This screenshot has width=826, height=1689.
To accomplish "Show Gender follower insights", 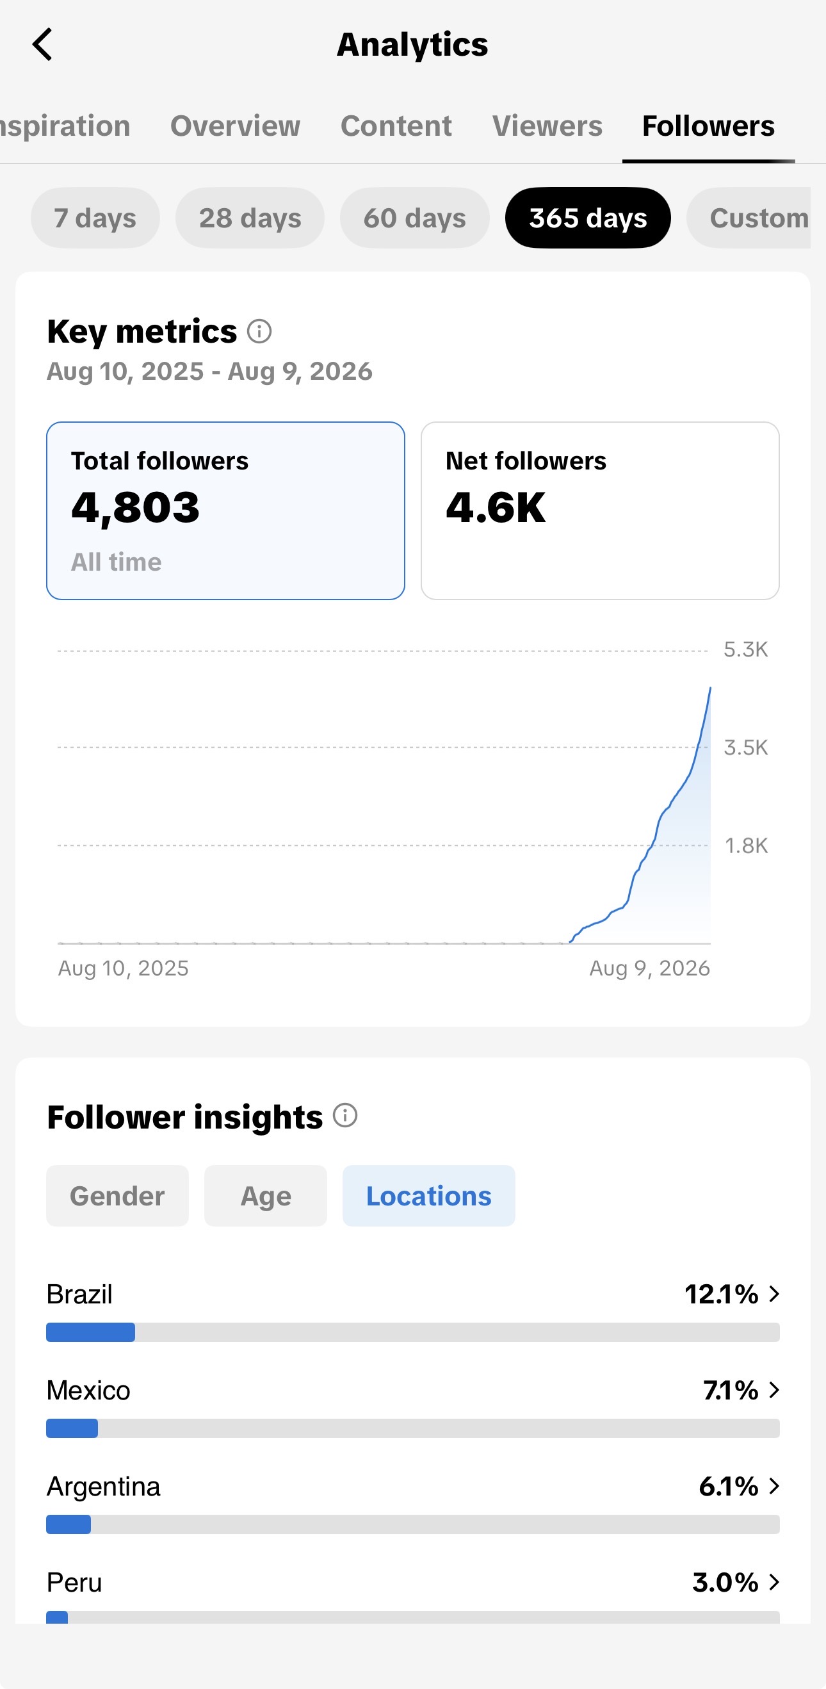I will 117,1196.
